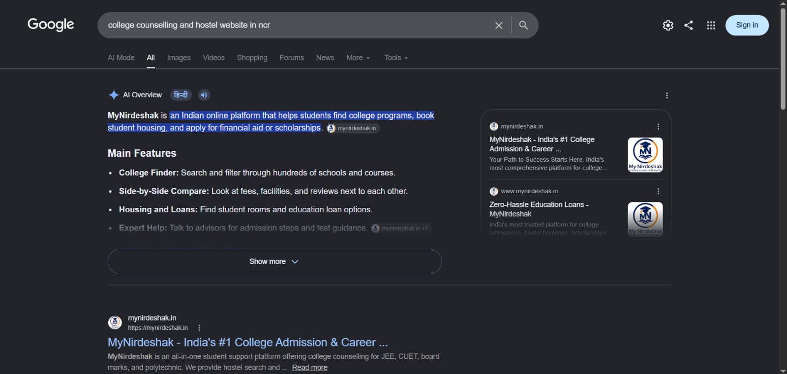Click the Expert Help bullet text

pyautogui.click(x=243, y=228)
